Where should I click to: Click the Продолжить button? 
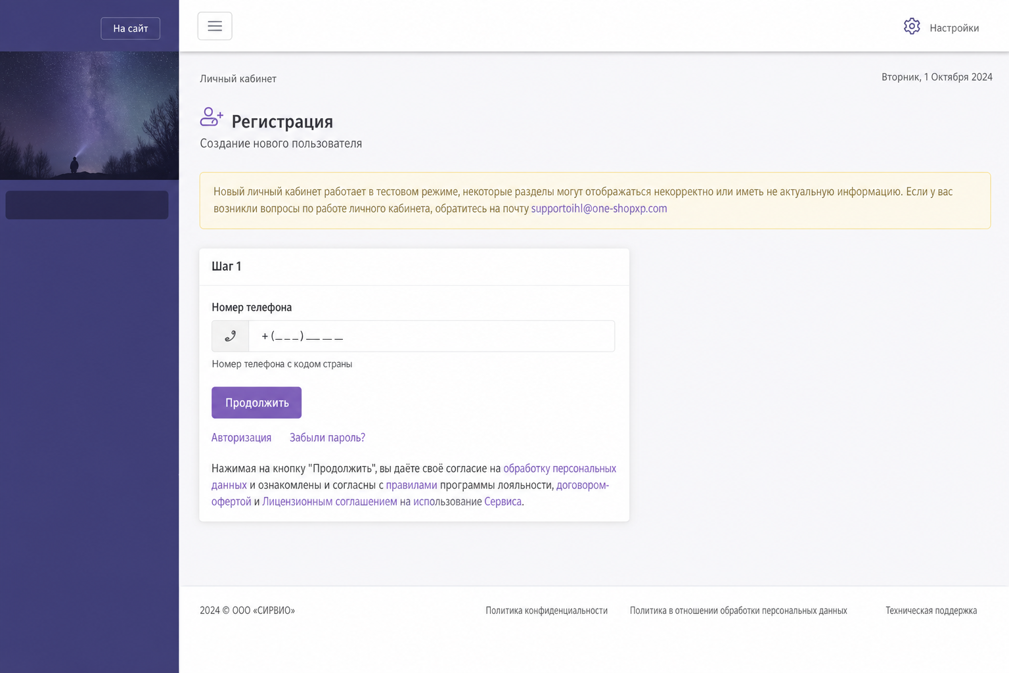coord(257,403)
